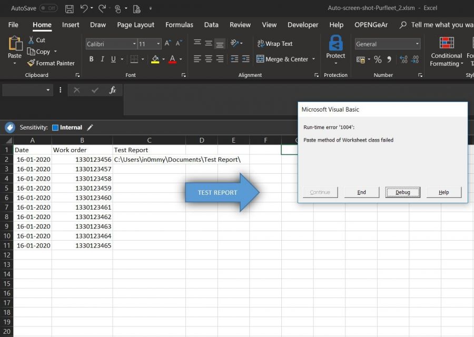Click the End button in the error dialog
Viewport: 474px width, 337px height.
tap(361, 192)
